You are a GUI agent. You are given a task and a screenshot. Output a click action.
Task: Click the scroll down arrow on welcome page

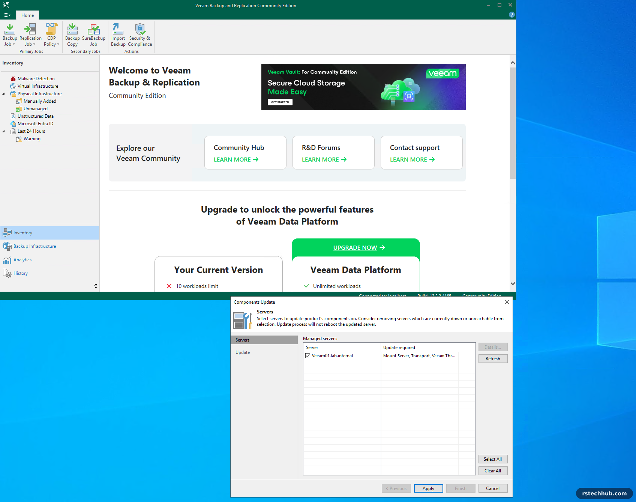(513, 284)
